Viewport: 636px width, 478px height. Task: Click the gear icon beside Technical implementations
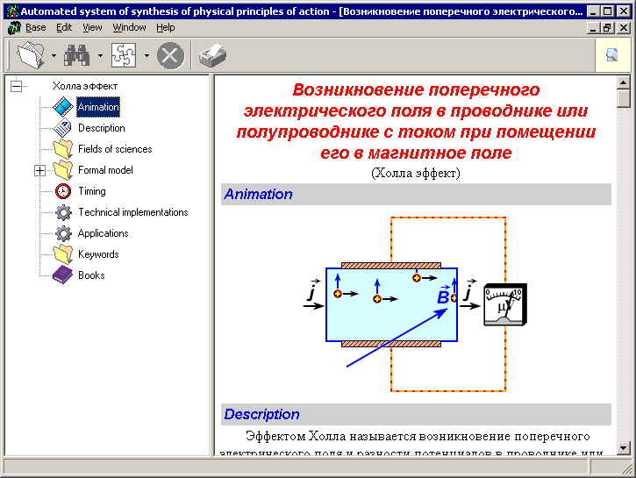pyautogui.click(x=63, y=212)
